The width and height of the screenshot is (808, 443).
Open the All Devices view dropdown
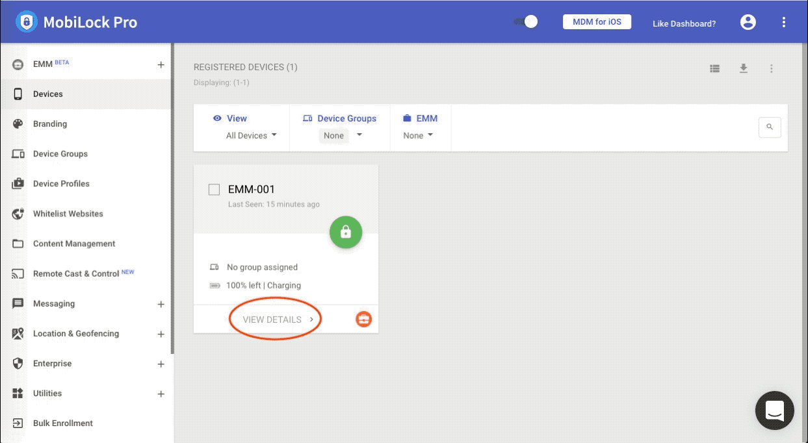pos(252,136)
